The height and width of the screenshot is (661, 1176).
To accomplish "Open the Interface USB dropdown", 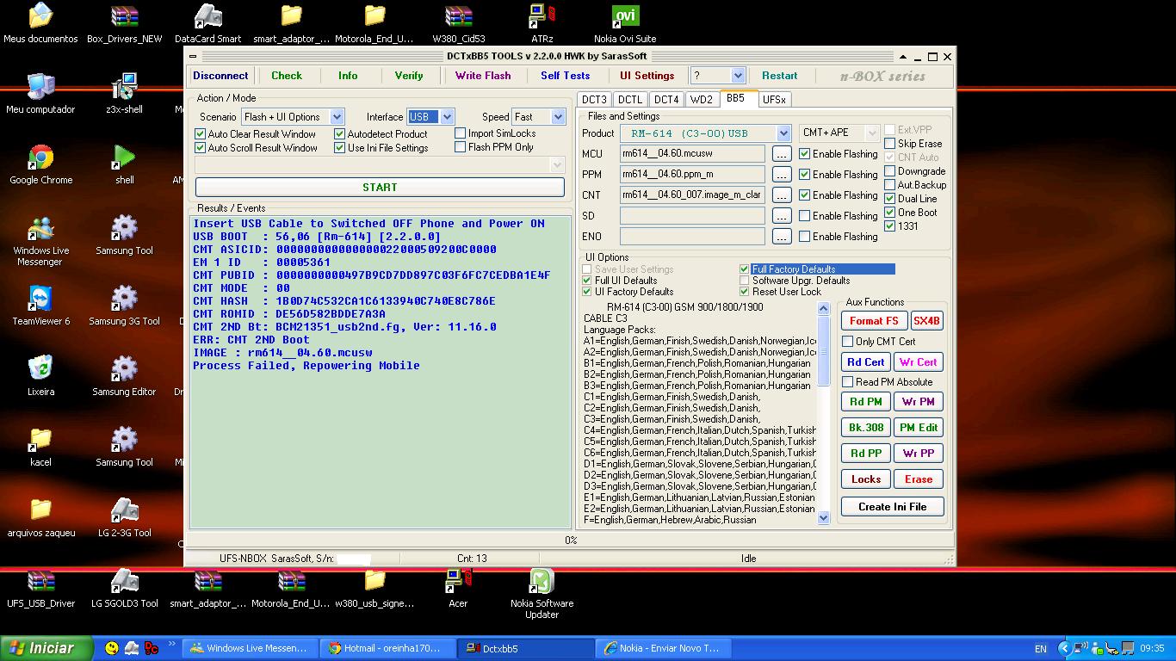I will (447, 117).
